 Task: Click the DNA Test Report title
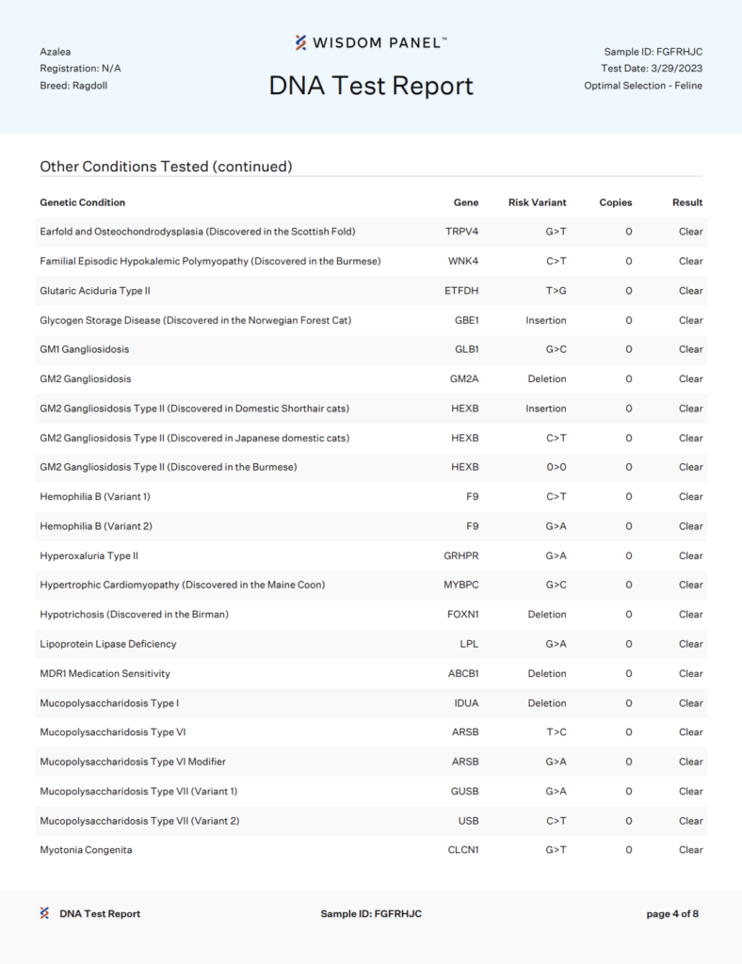click(371, 86)
